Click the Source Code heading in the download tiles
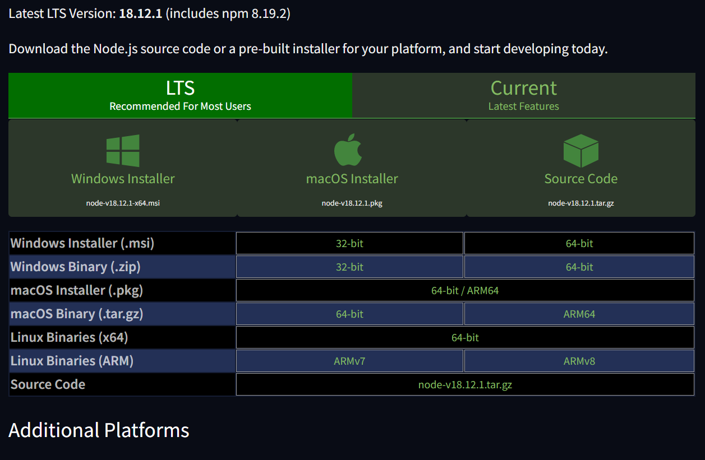Image resolution: width=705 pixels, height=460 pixels. point(580,179)
